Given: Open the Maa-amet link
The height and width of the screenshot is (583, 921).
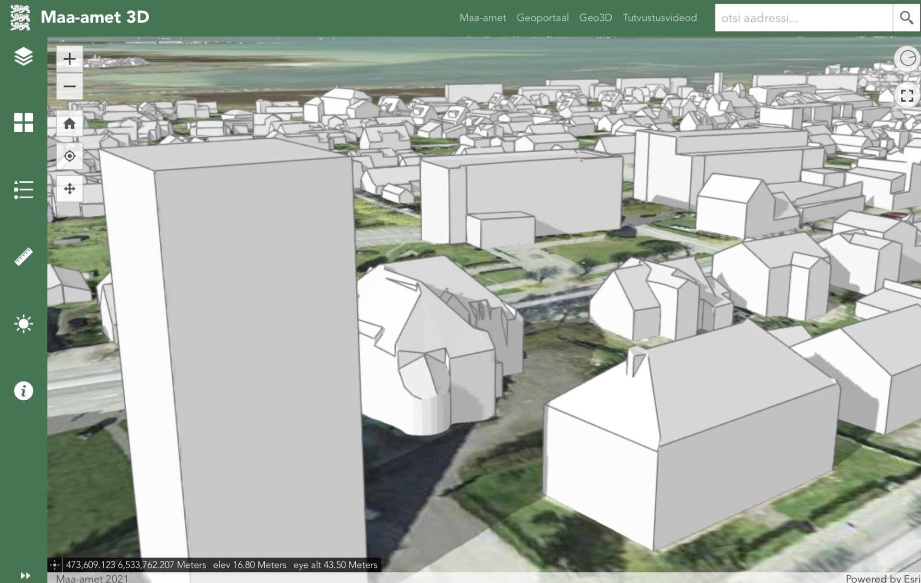Looking at the screenshot, I should (x=483, y=18).
